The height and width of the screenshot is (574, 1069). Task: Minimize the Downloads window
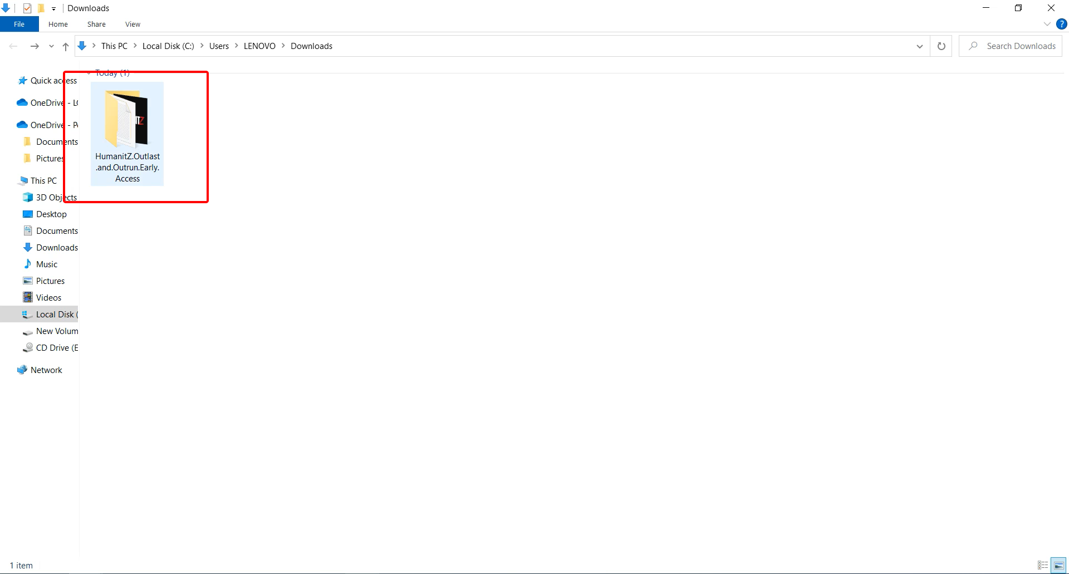986,8
